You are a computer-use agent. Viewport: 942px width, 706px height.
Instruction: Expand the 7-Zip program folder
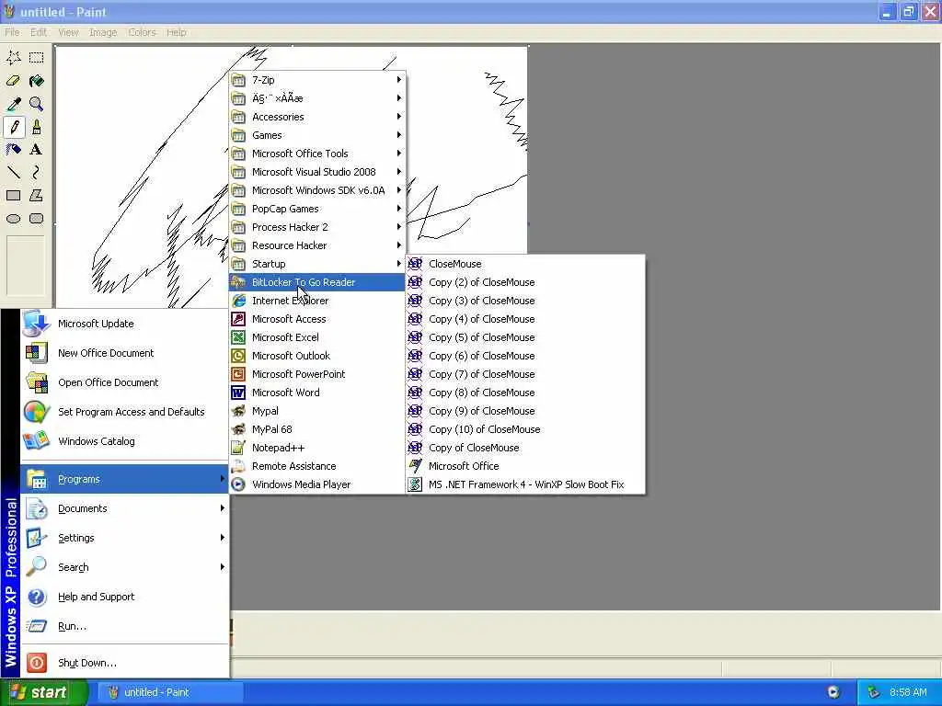pyautogui.click(x=317, y=80)
